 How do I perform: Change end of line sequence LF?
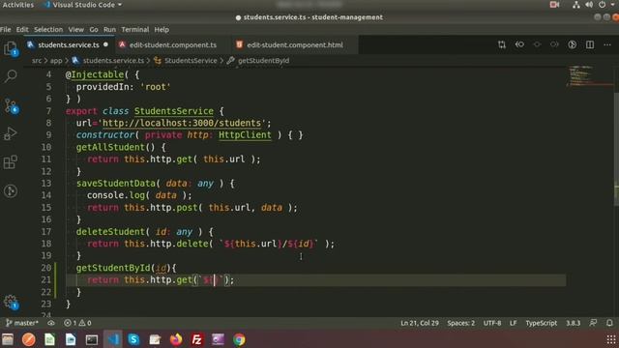tap(513, 323)
